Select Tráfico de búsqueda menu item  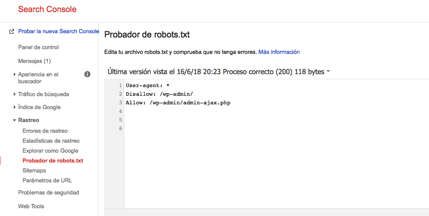coord(44,94)
